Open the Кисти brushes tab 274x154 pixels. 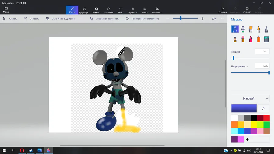[x=72, y=10]
